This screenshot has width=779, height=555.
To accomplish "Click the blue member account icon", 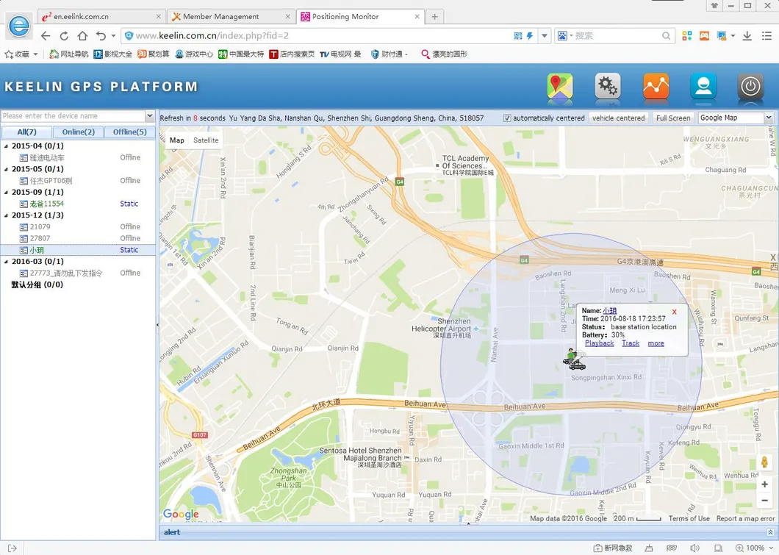I will pyautogui.click(x=703, y=86).
